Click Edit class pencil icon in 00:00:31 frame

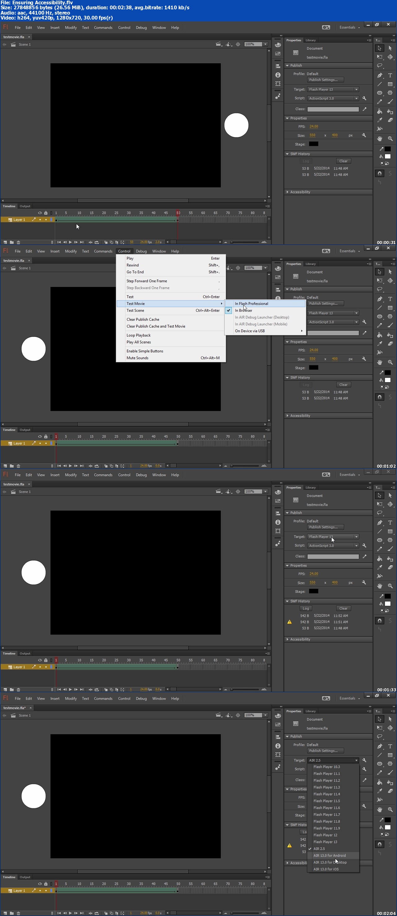coord(364,109)
